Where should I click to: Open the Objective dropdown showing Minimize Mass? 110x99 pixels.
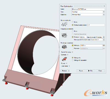104,15
